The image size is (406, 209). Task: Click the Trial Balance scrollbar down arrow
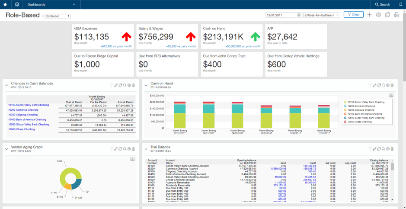tap(392, 199)
